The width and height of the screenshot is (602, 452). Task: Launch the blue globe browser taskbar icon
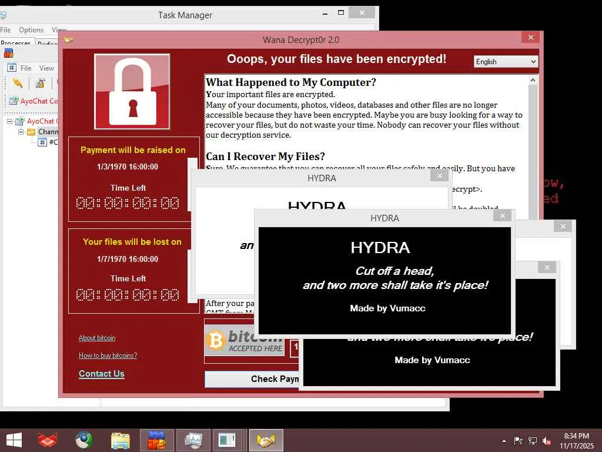tap(83, 440)
